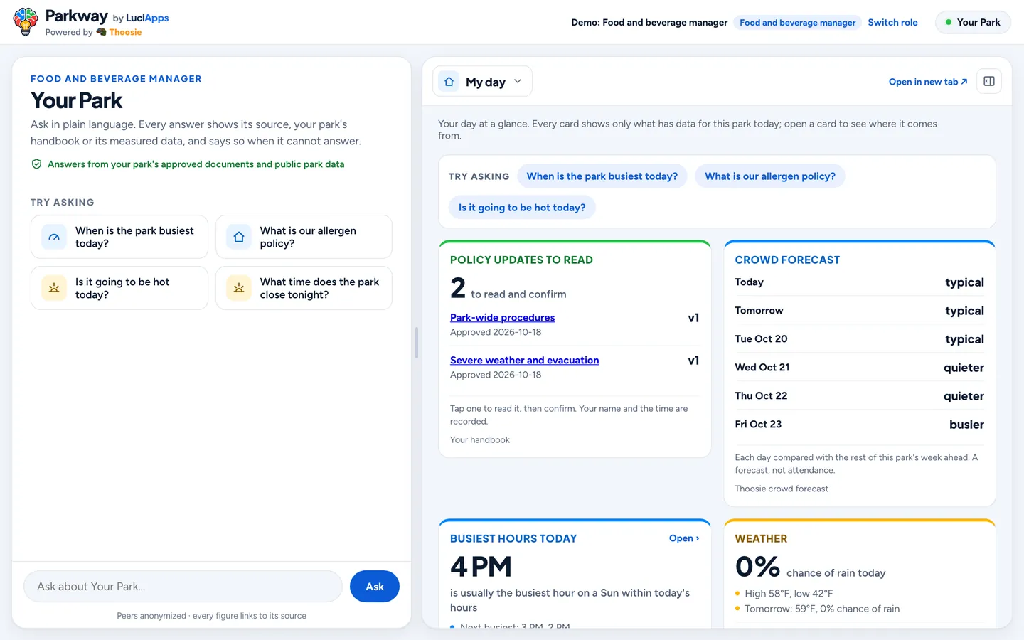Click the '4 PM' busiest hour value
The width and height of the screenshot is (1024, 640).
tap(481, 567)
